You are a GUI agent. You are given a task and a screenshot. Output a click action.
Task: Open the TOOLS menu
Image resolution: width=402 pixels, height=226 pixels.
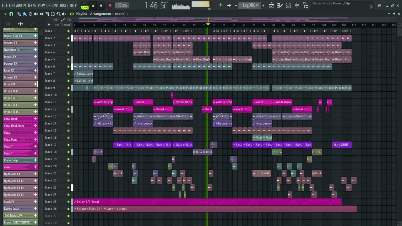[x=64, y=5]
